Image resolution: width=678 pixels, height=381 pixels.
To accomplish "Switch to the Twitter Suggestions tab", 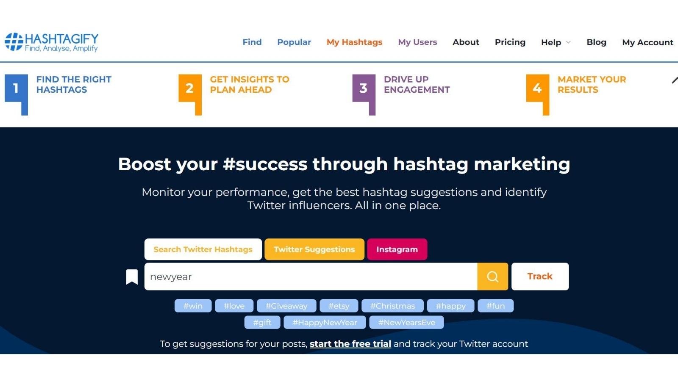I will pyautogui.click(x=314, y=249).
